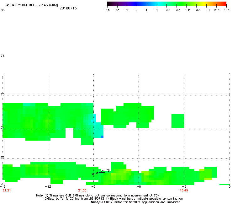Click the colorbar label -0.7

coord(167,10)
